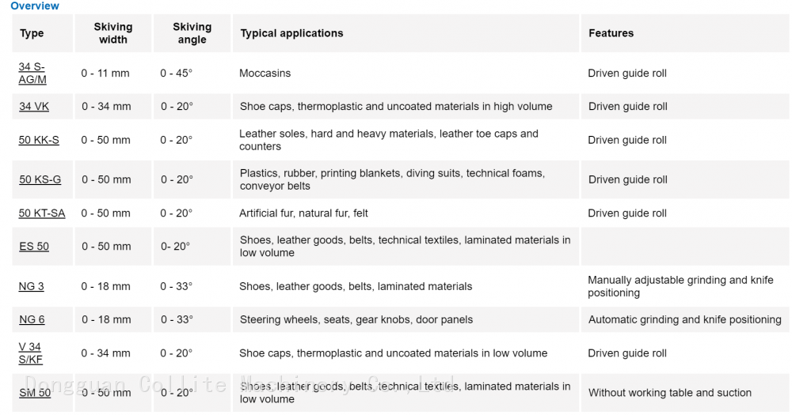Click Without working table and suction cell
This screenshot has height=415, width=792.
(670, 393)
